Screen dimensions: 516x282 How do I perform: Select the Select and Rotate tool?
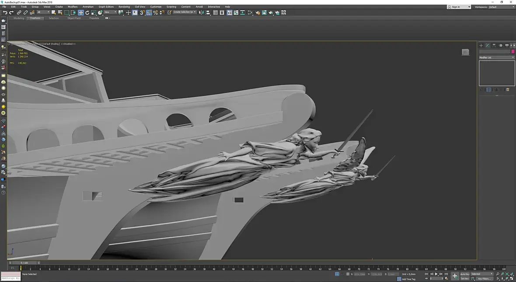click(x=87, y=13)
